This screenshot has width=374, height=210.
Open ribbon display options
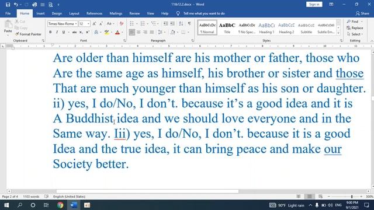[331, 4]
